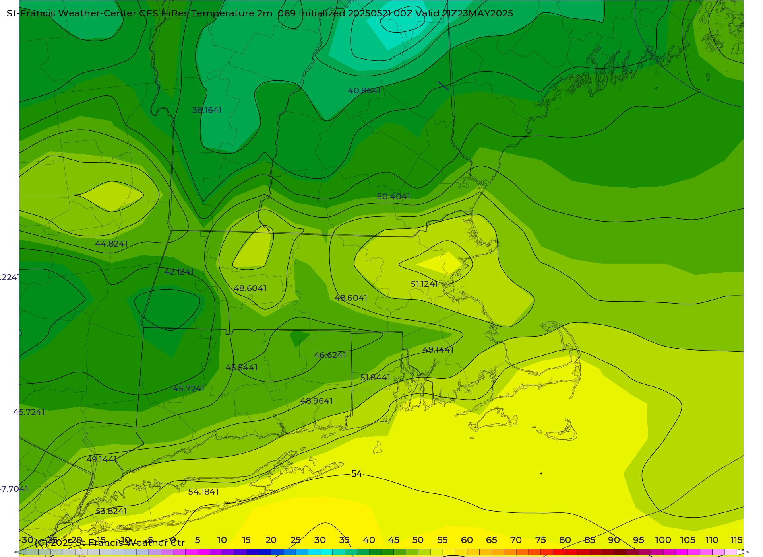
Task: Click the 42.1241 temperature value
Action: click(179, 272)
